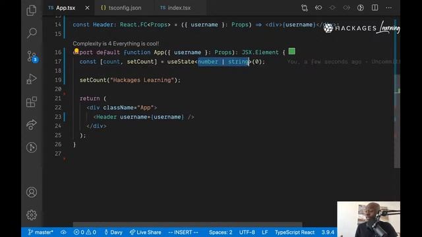Open problems showing 0 errors 0 warnings
Viewport: 422px width, 237px height.
tap(85, 232)
